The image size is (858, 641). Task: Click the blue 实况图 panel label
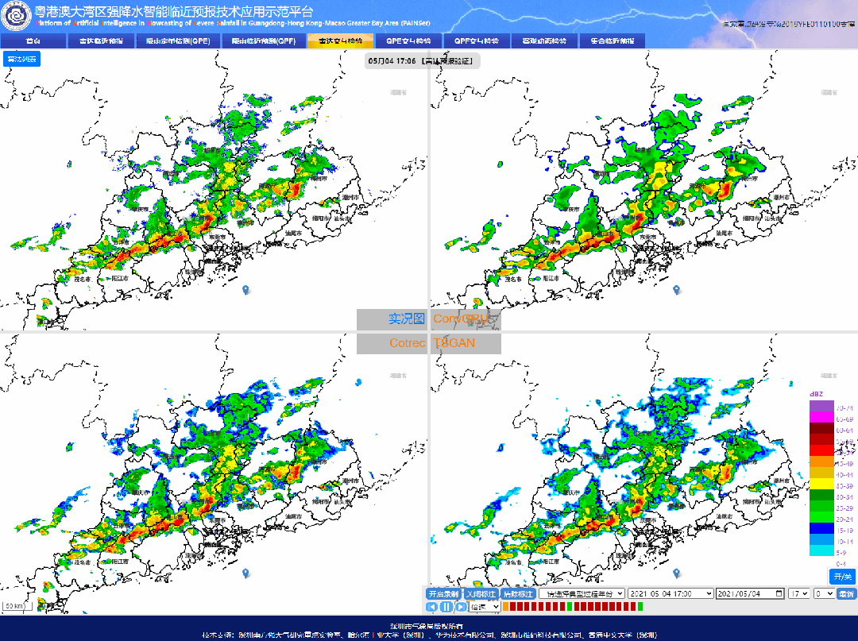(x=407, y=319)
